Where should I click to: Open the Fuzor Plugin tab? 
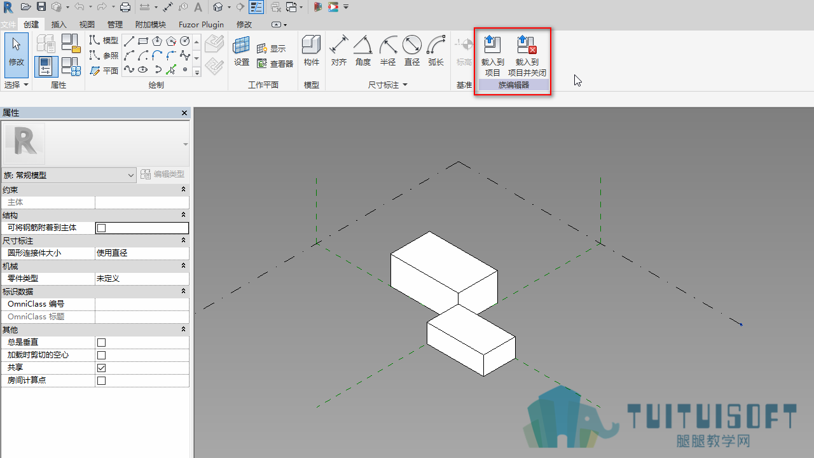pyautogui.click(x=201, y=25)
